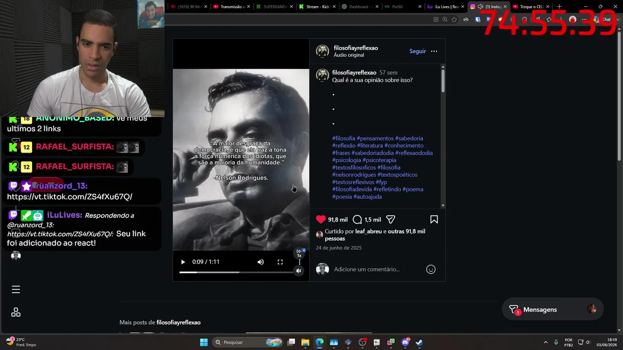Open the filosofiayreflexao profile from the post header

pyautogui.click(x=356, y=48)
